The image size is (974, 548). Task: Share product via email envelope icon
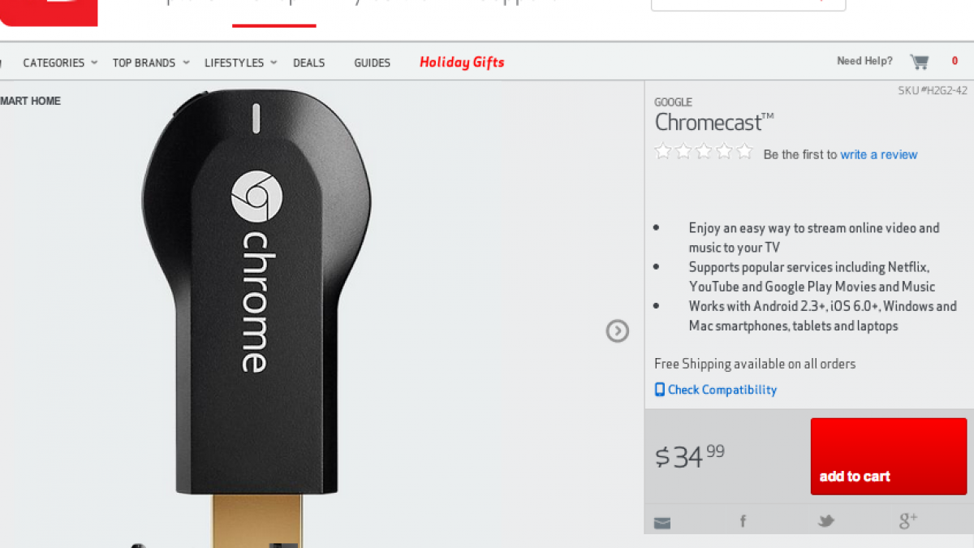(x=662, y=524)
